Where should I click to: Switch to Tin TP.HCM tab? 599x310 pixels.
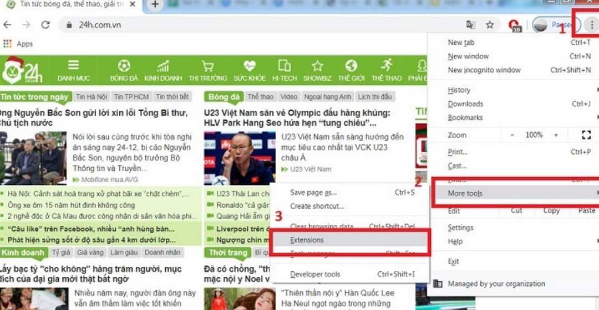coord(131,97)
